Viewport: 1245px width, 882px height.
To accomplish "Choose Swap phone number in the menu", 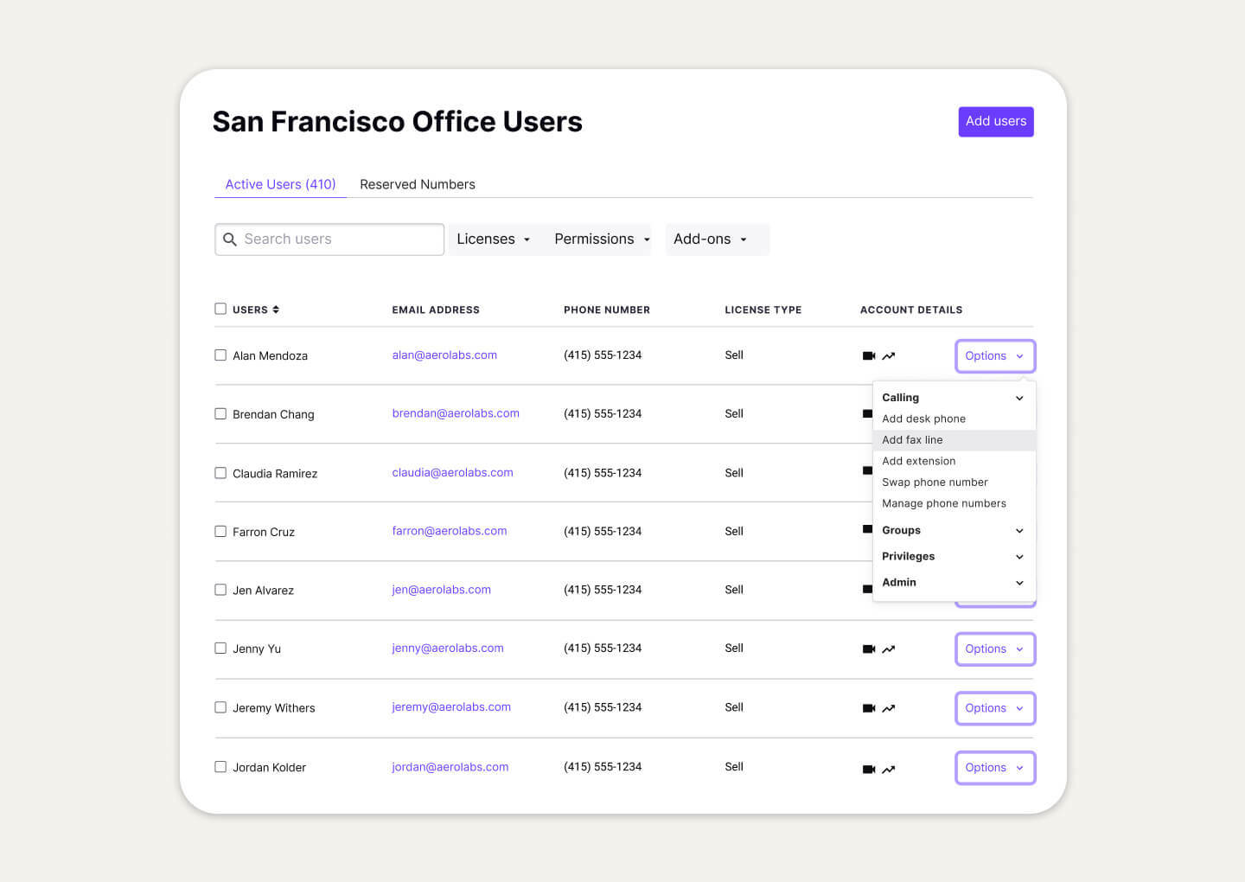I will 935,482.
